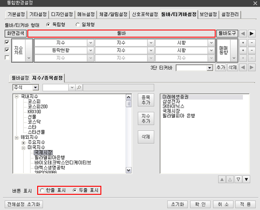Collapse the 국내지수 tree node
260x210 pixels.
click(x=17, y=96)
